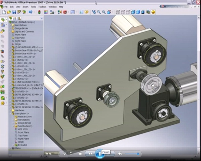201x161 pixels.
Task: Click the Save icon in toolbar
Action: coord(14,12)
